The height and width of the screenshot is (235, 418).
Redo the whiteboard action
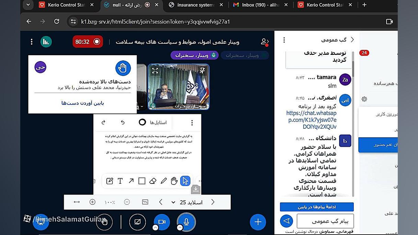pos(103,122)
